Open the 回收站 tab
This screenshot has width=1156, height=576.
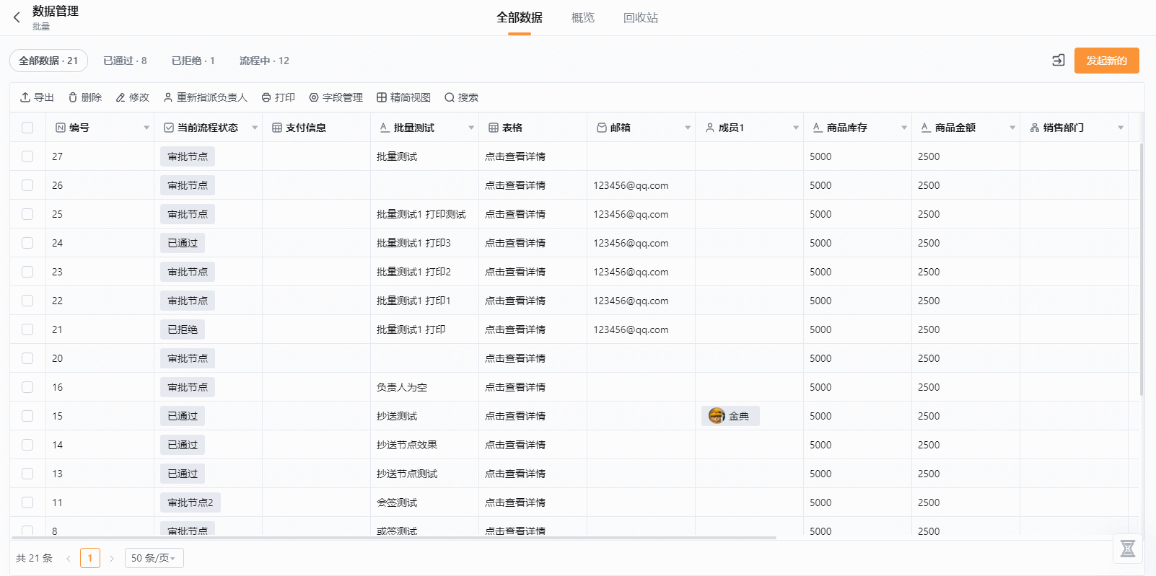pos(641,18)
